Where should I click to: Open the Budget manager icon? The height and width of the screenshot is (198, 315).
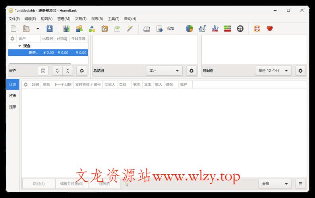(117, 29)
